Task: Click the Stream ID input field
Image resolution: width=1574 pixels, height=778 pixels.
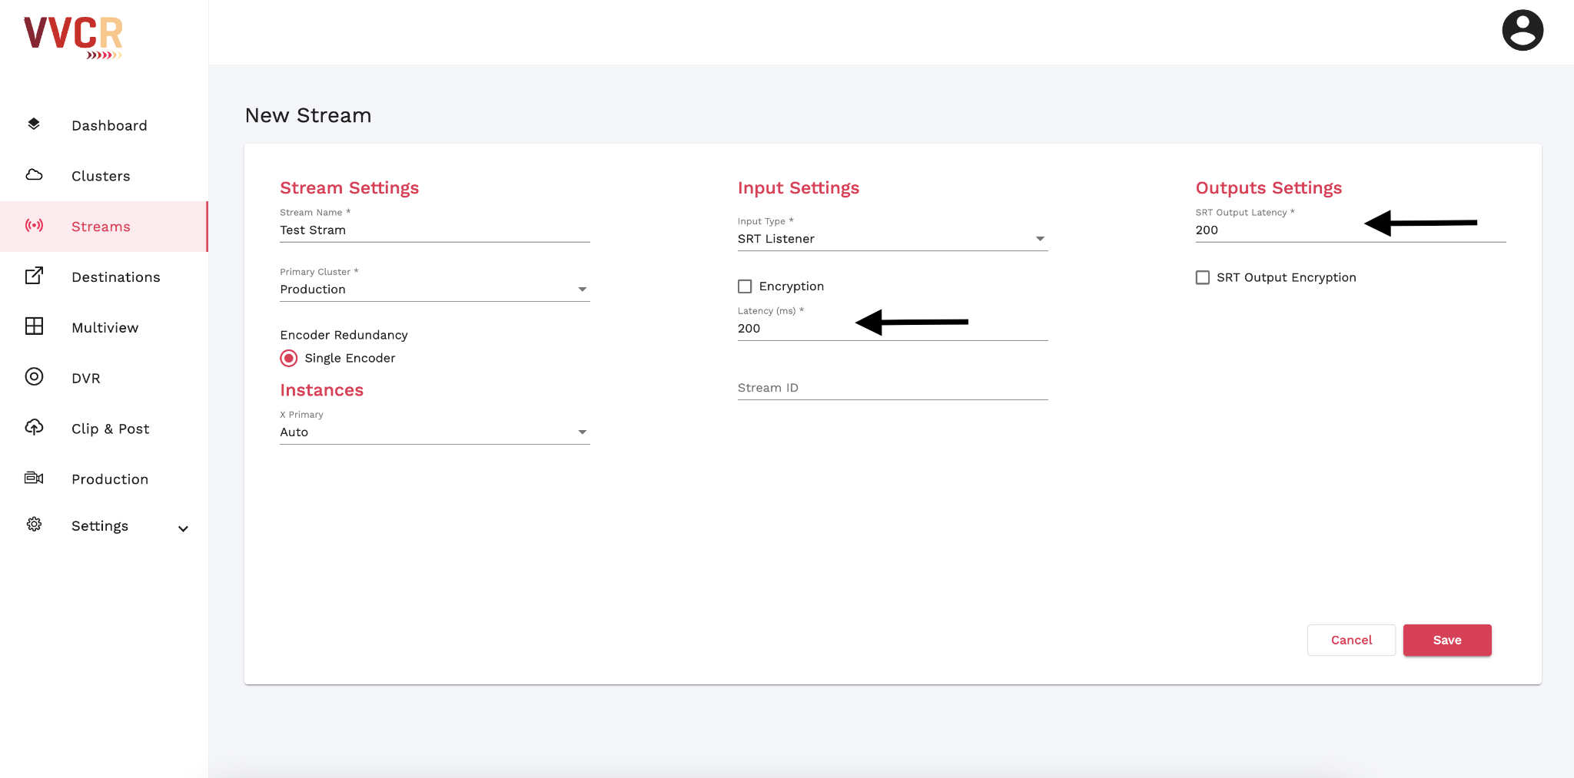Action: click(x=892, y=388)
